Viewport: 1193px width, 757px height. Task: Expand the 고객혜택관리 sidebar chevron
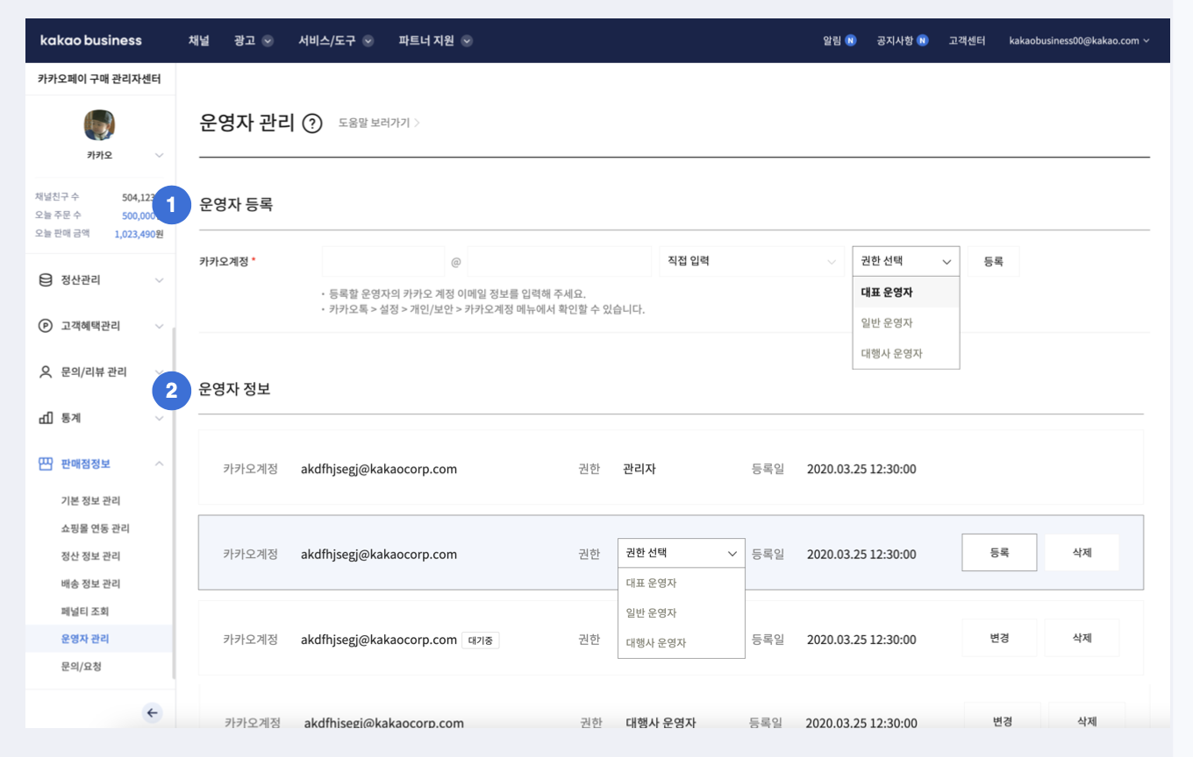tap(159, 326)
